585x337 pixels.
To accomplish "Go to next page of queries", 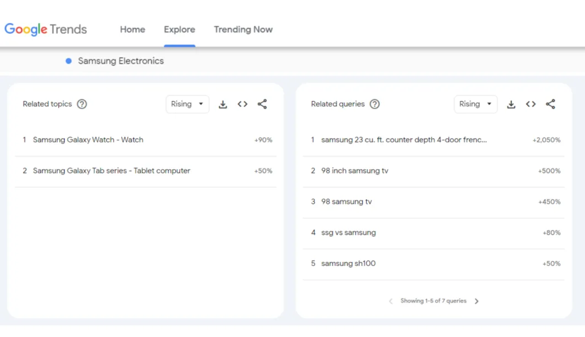I will click(x=476, y=300).
